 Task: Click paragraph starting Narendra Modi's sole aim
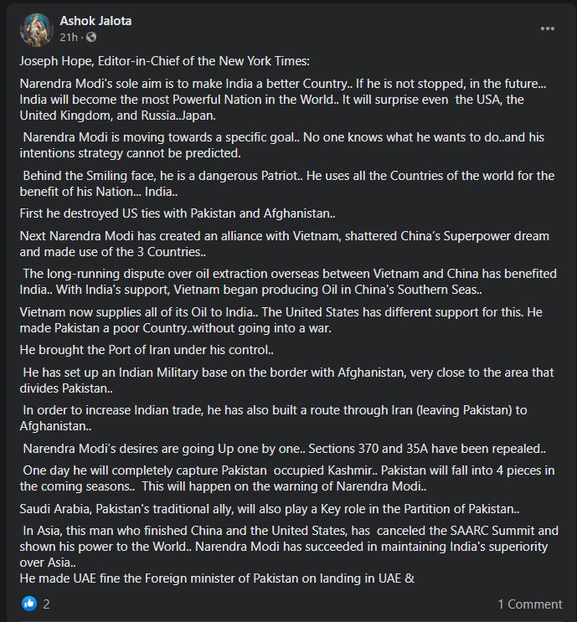[283, 100]
